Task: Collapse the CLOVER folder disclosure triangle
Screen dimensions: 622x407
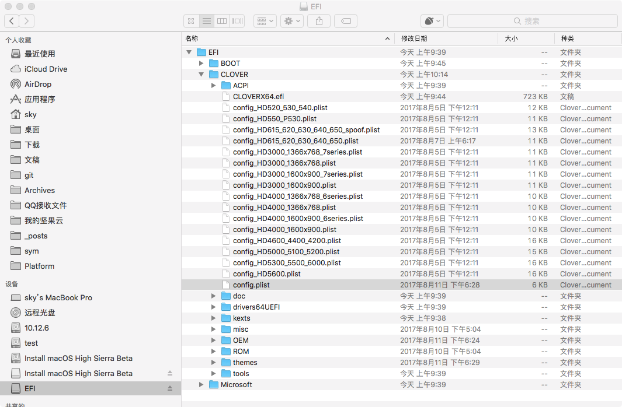Action: 201,75
